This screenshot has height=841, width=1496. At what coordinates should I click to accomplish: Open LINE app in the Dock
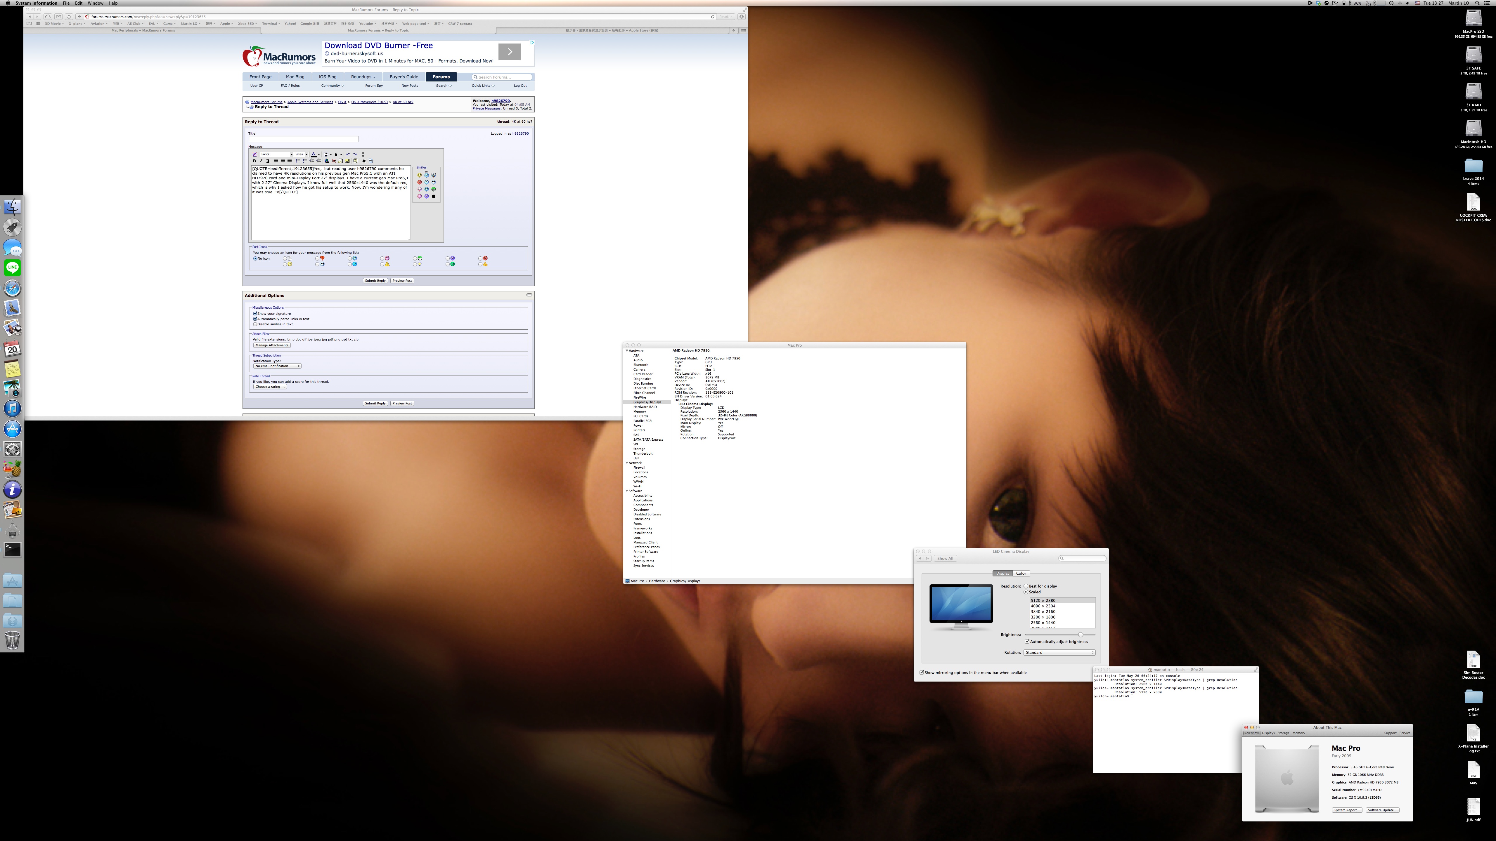click(x=12, y=267)
